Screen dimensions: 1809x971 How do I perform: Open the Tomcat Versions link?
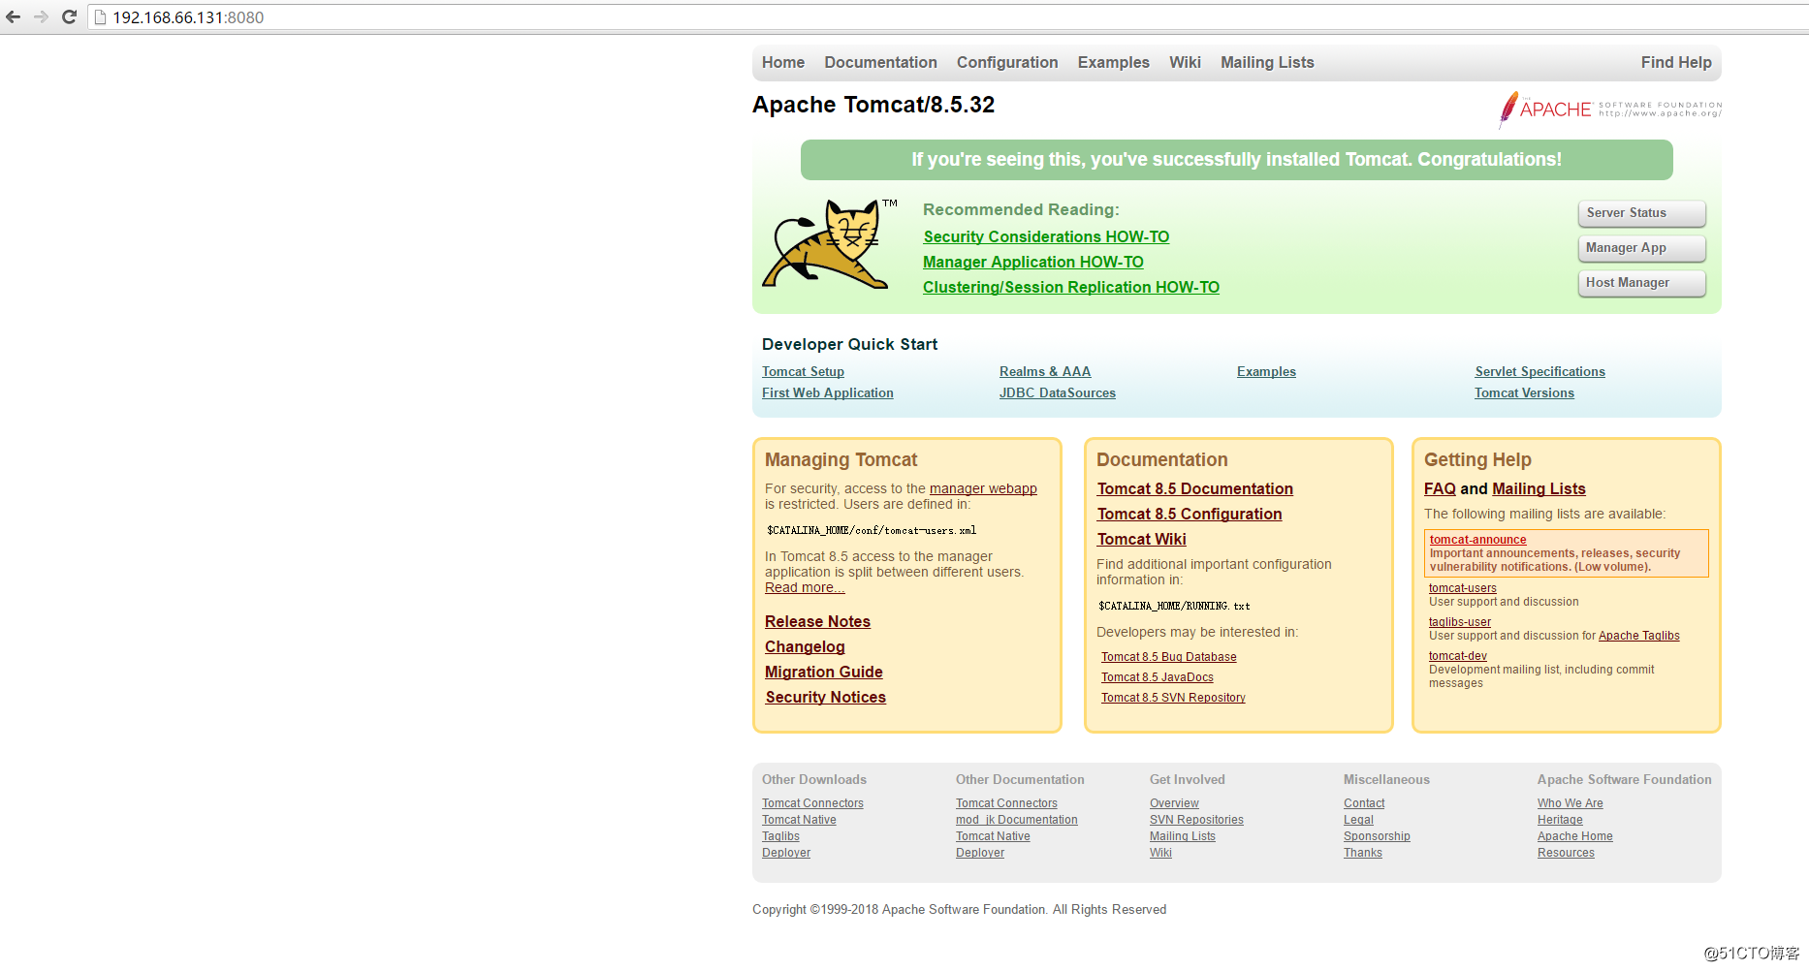point(1525,393)
